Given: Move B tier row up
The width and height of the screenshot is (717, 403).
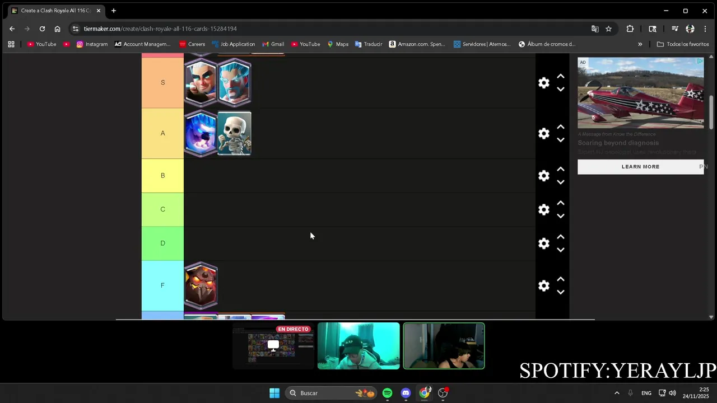Looking at the screenshot, I should point(561,169).
